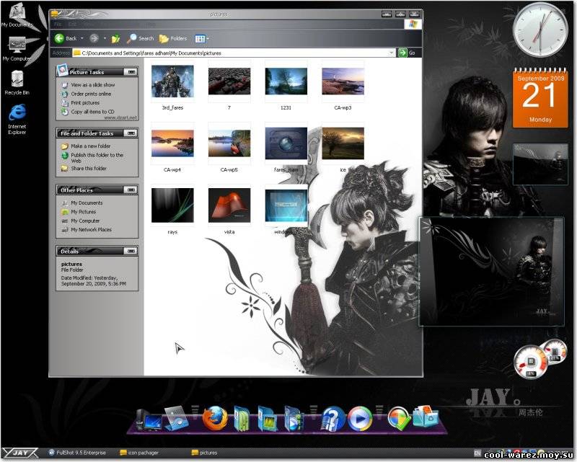Switch to icon packager taskbar item
Image resolution: width=577 pixels, height=462 pixels.
coord(139,453)
